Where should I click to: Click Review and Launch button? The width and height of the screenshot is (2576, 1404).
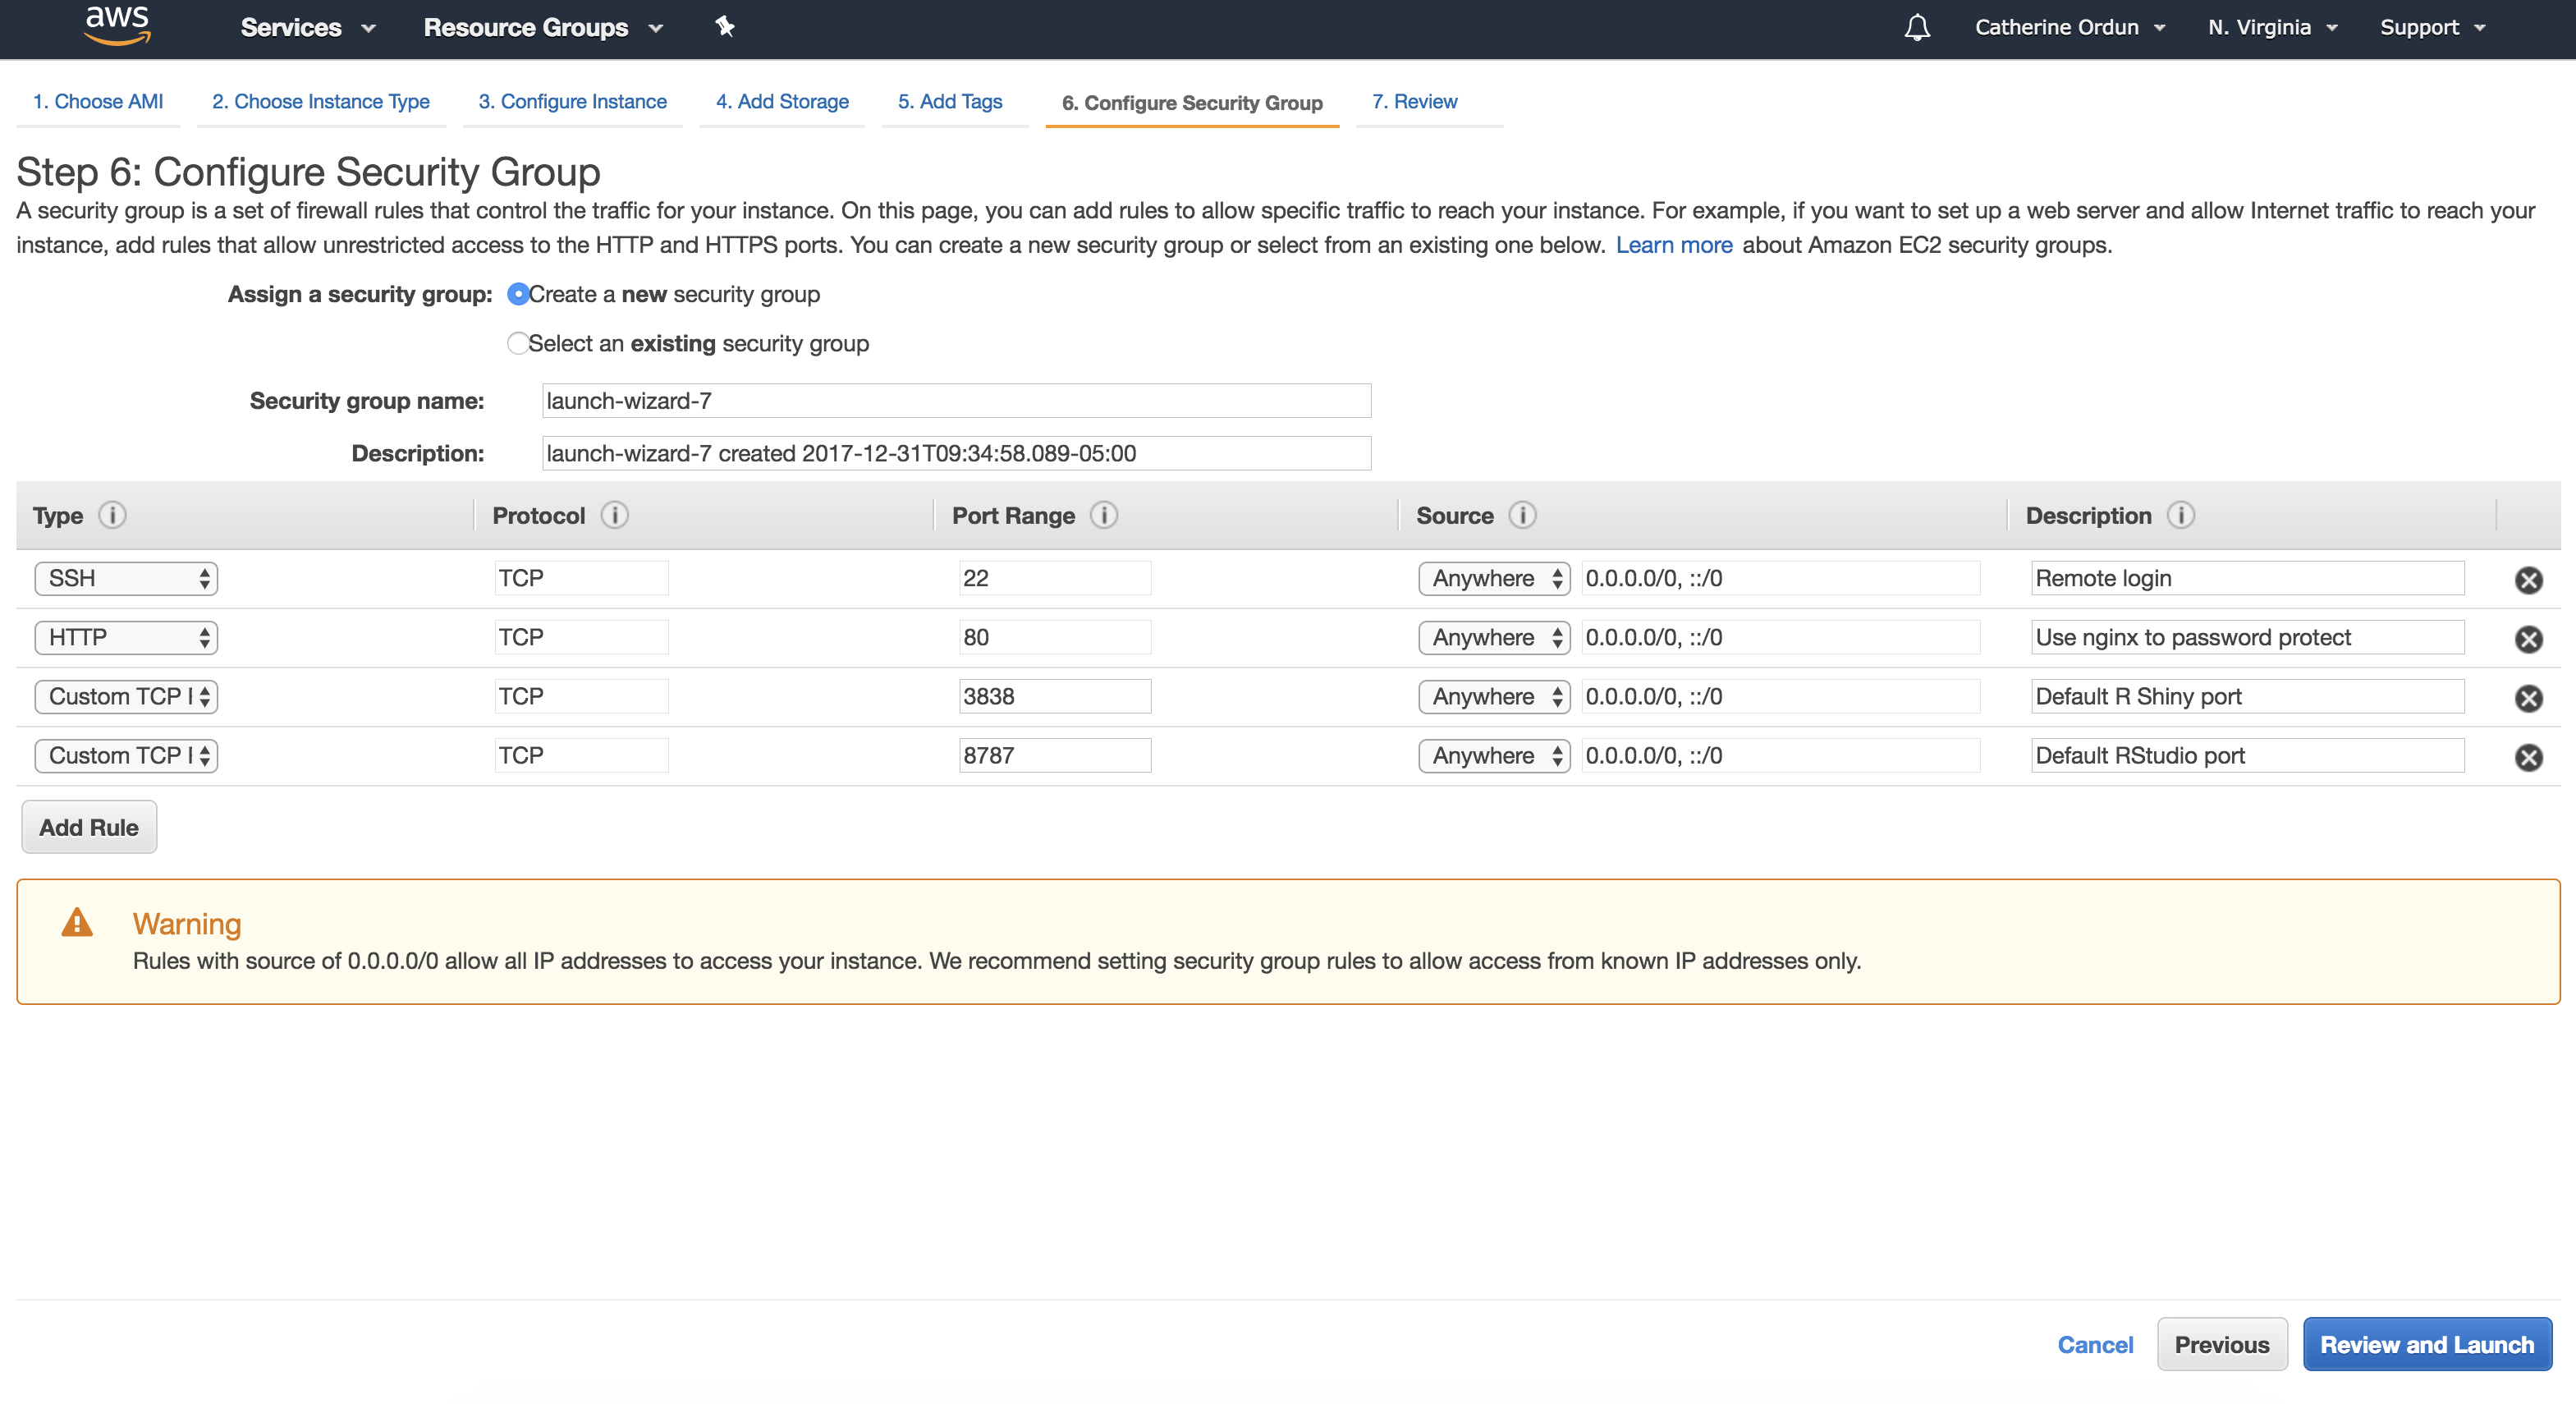click(x=2426, y=1344)
